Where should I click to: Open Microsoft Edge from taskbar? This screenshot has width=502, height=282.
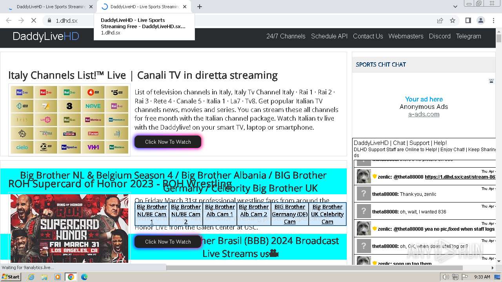click(x=84, y=277)
